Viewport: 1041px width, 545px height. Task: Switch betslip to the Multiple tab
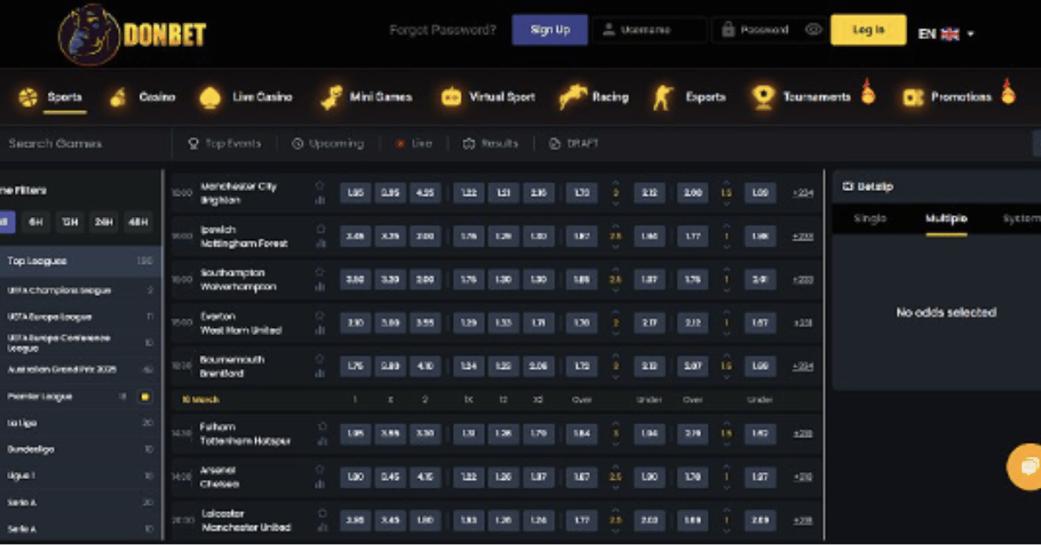tap(946, 219)
